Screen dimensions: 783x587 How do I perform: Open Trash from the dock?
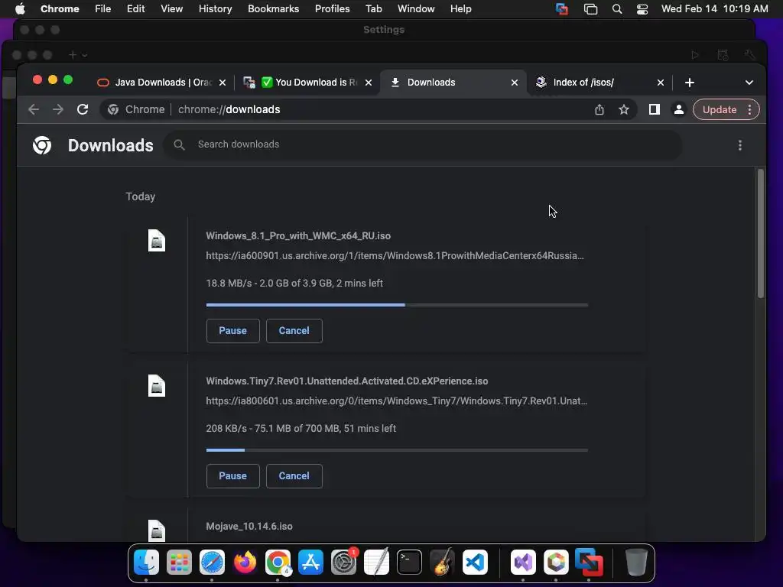pyautogui.click(x=636, y=563)
